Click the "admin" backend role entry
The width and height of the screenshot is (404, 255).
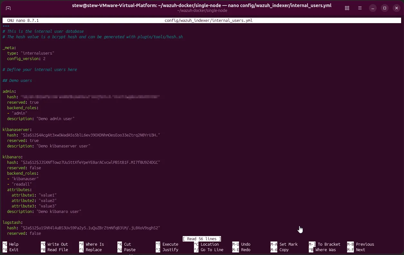20,113
